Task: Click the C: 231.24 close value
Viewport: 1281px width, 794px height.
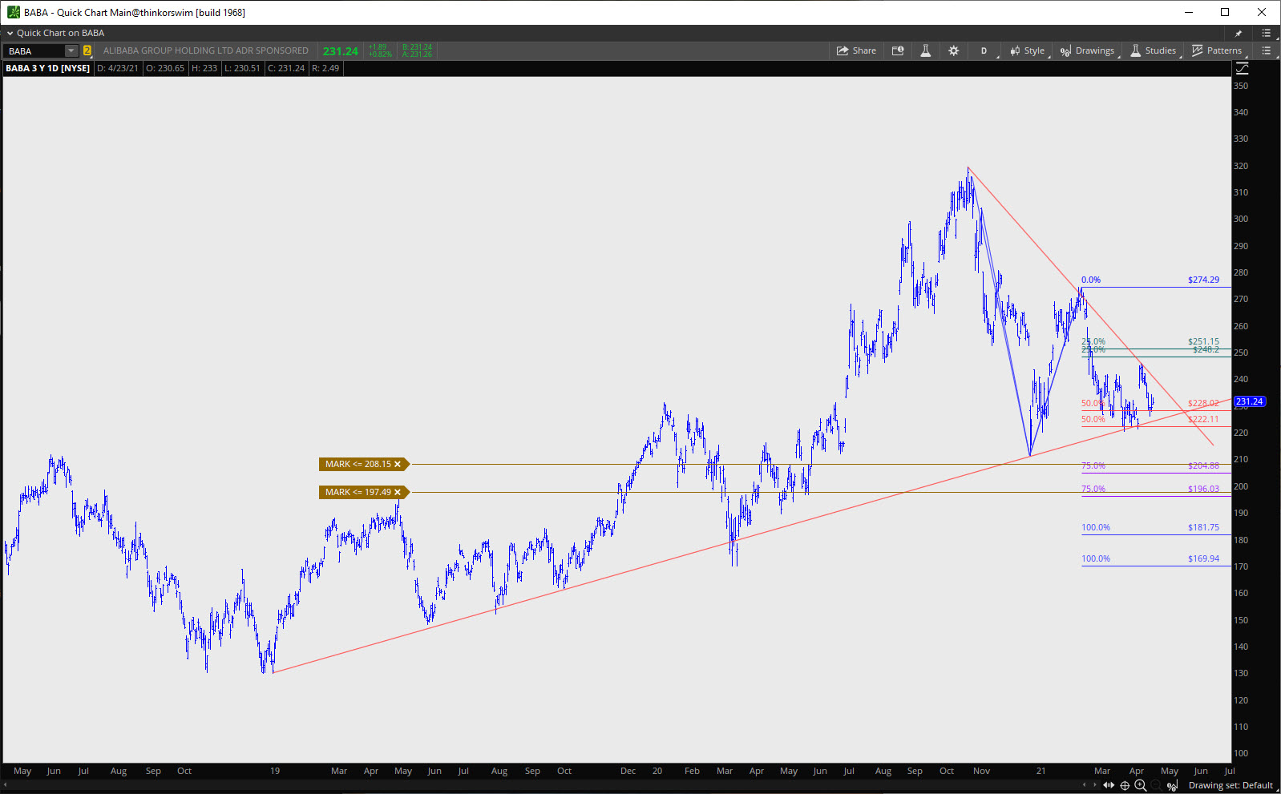Action: pyautogui.click(x=286, y=68)
